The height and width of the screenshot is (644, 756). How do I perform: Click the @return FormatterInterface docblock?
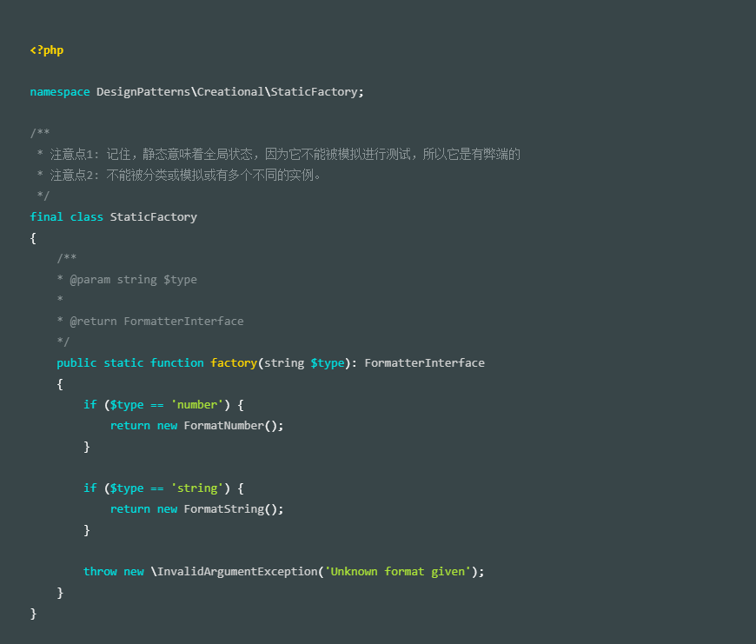click(x=156, y=321)
